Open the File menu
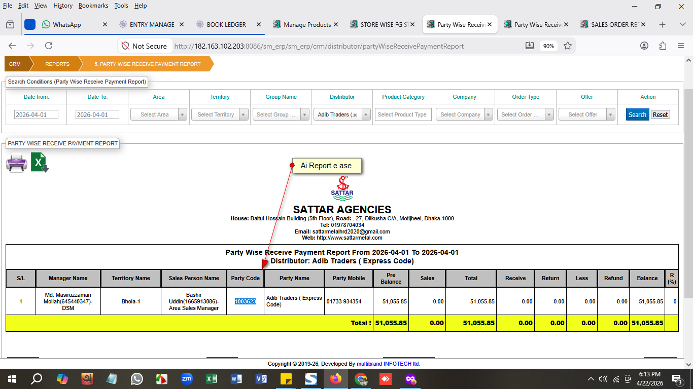This screenshot has width=693, height=389. click(x=8, y=6)
